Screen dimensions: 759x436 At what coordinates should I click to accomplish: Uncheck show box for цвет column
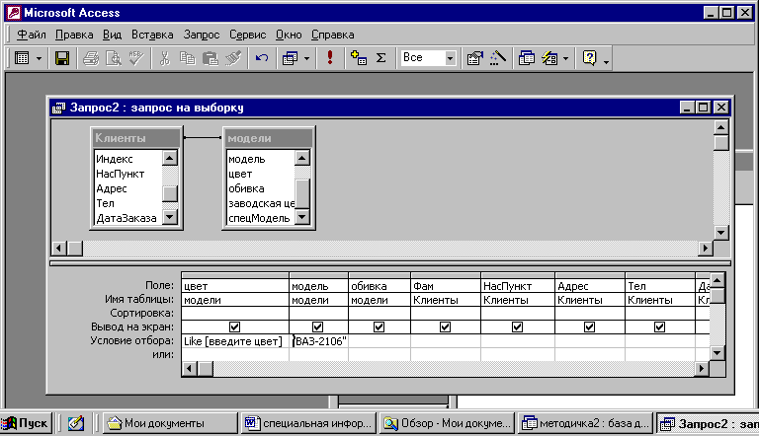tap(235, 327)
